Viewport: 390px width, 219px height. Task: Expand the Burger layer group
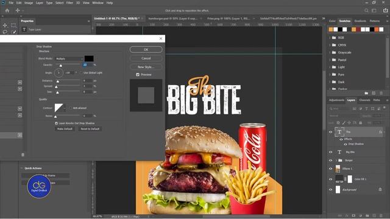[336, 161]
